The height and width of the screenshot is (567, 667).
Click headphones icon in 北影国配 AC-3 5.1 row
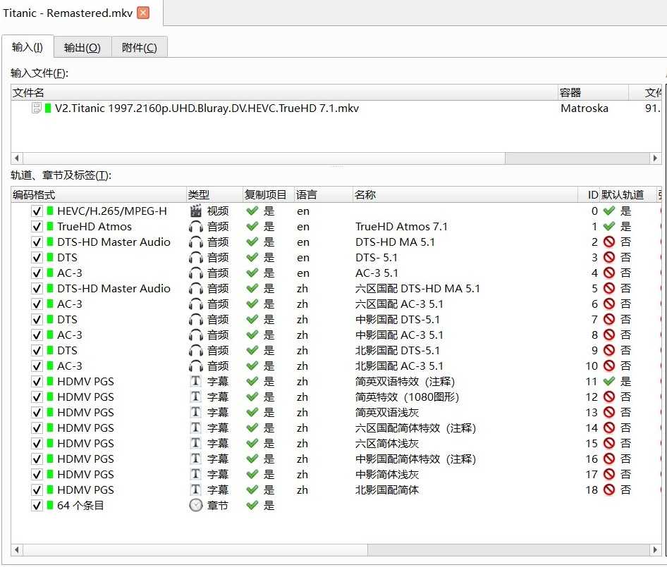point(196,366)
